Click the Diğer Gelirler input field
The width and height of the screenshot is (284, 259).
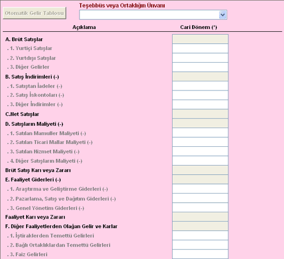[201, 67]
